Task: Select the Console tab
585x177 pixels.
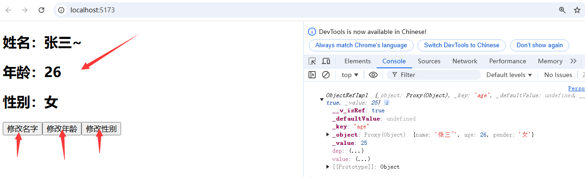Action: point(394,61)
